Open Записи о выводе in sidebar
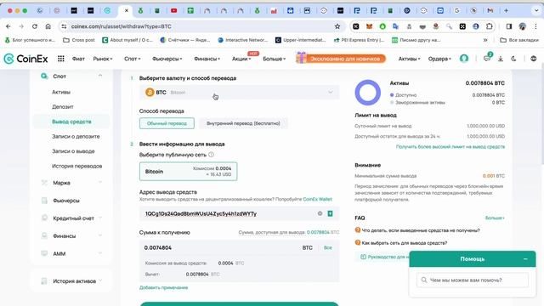Image resolution: width=544 pixels, height=306 pixels. pos(73,151)
